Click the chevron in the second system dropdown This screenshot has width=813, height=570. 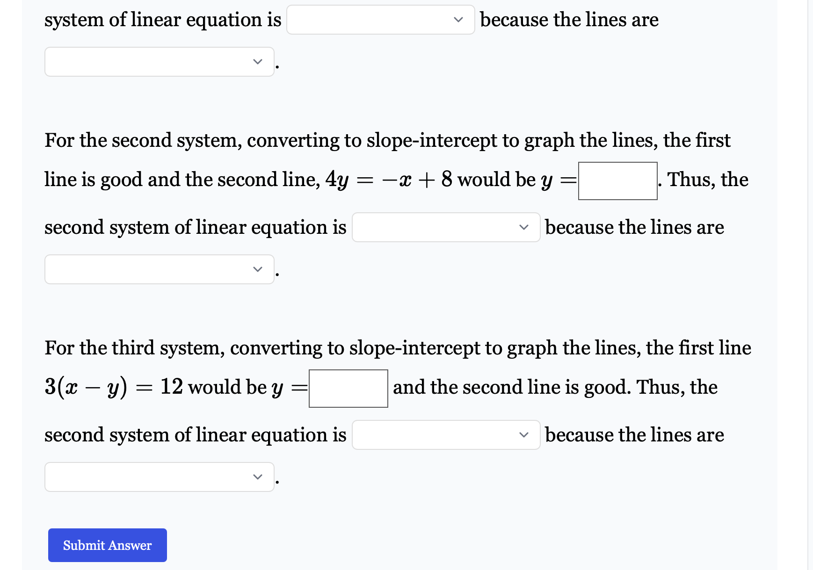(x=524, y=227)
